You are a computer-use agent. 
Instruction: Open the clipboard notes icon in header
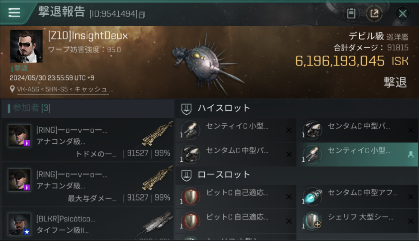[351, 14]
